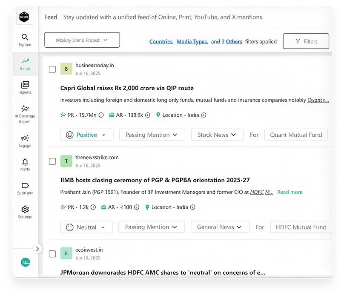Open the General News category dropdown

(220, 227)
